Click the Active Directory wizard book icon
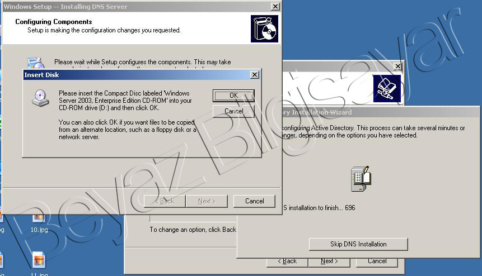Screen dimensions: 482x276 click(387, 89)
